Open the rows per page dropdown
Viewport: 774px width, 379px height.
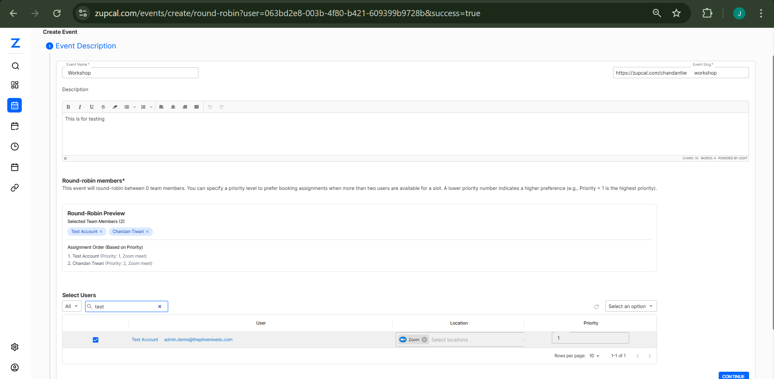pos(594,356)
